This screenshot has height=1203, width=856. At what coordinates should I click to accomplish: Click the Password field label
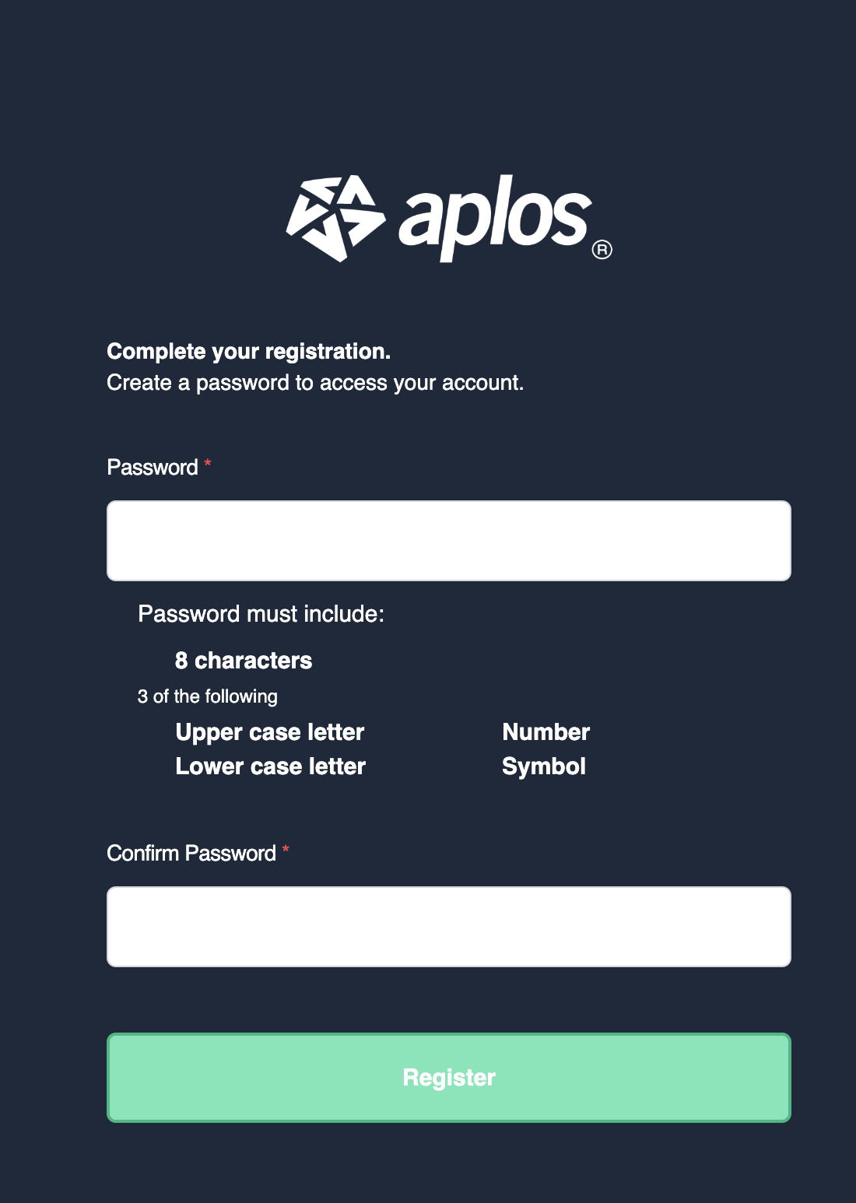coord(153,468)
